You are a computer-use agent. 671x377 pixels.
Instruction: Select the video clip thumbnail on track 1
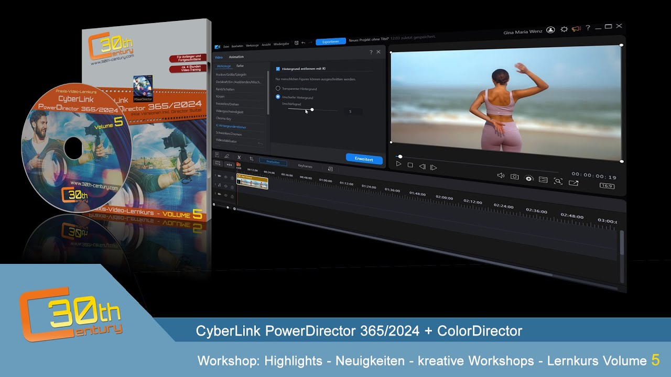click(x=252, y=182)
